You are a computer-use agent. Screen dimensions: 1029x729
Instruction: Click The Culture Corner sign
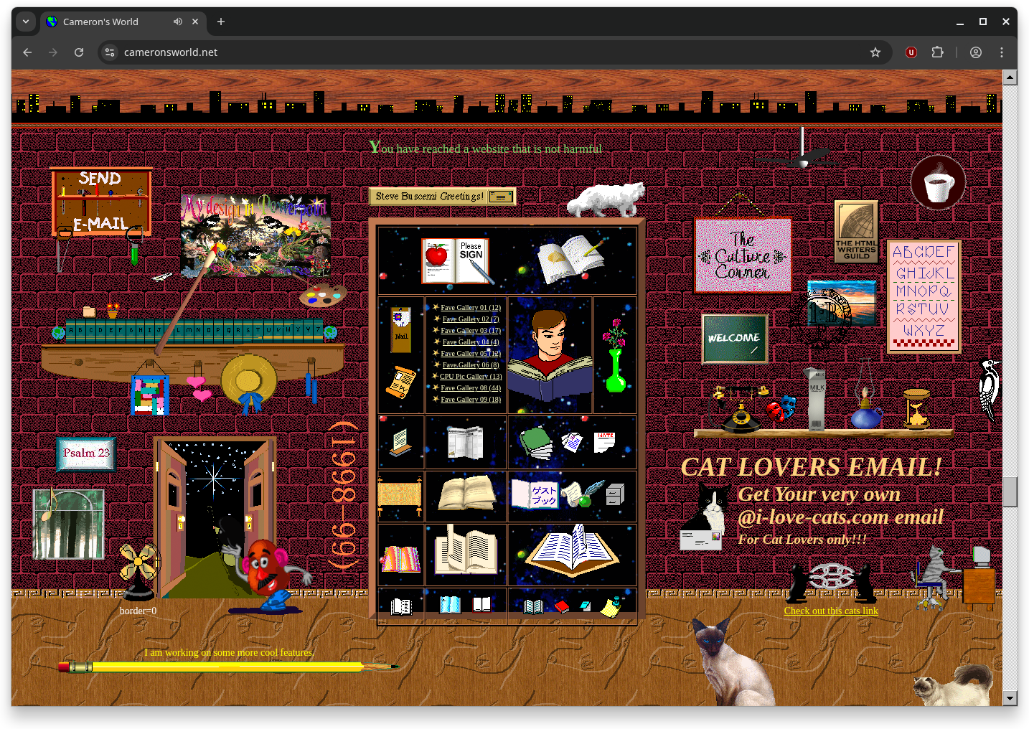click(x=743, y=255)
